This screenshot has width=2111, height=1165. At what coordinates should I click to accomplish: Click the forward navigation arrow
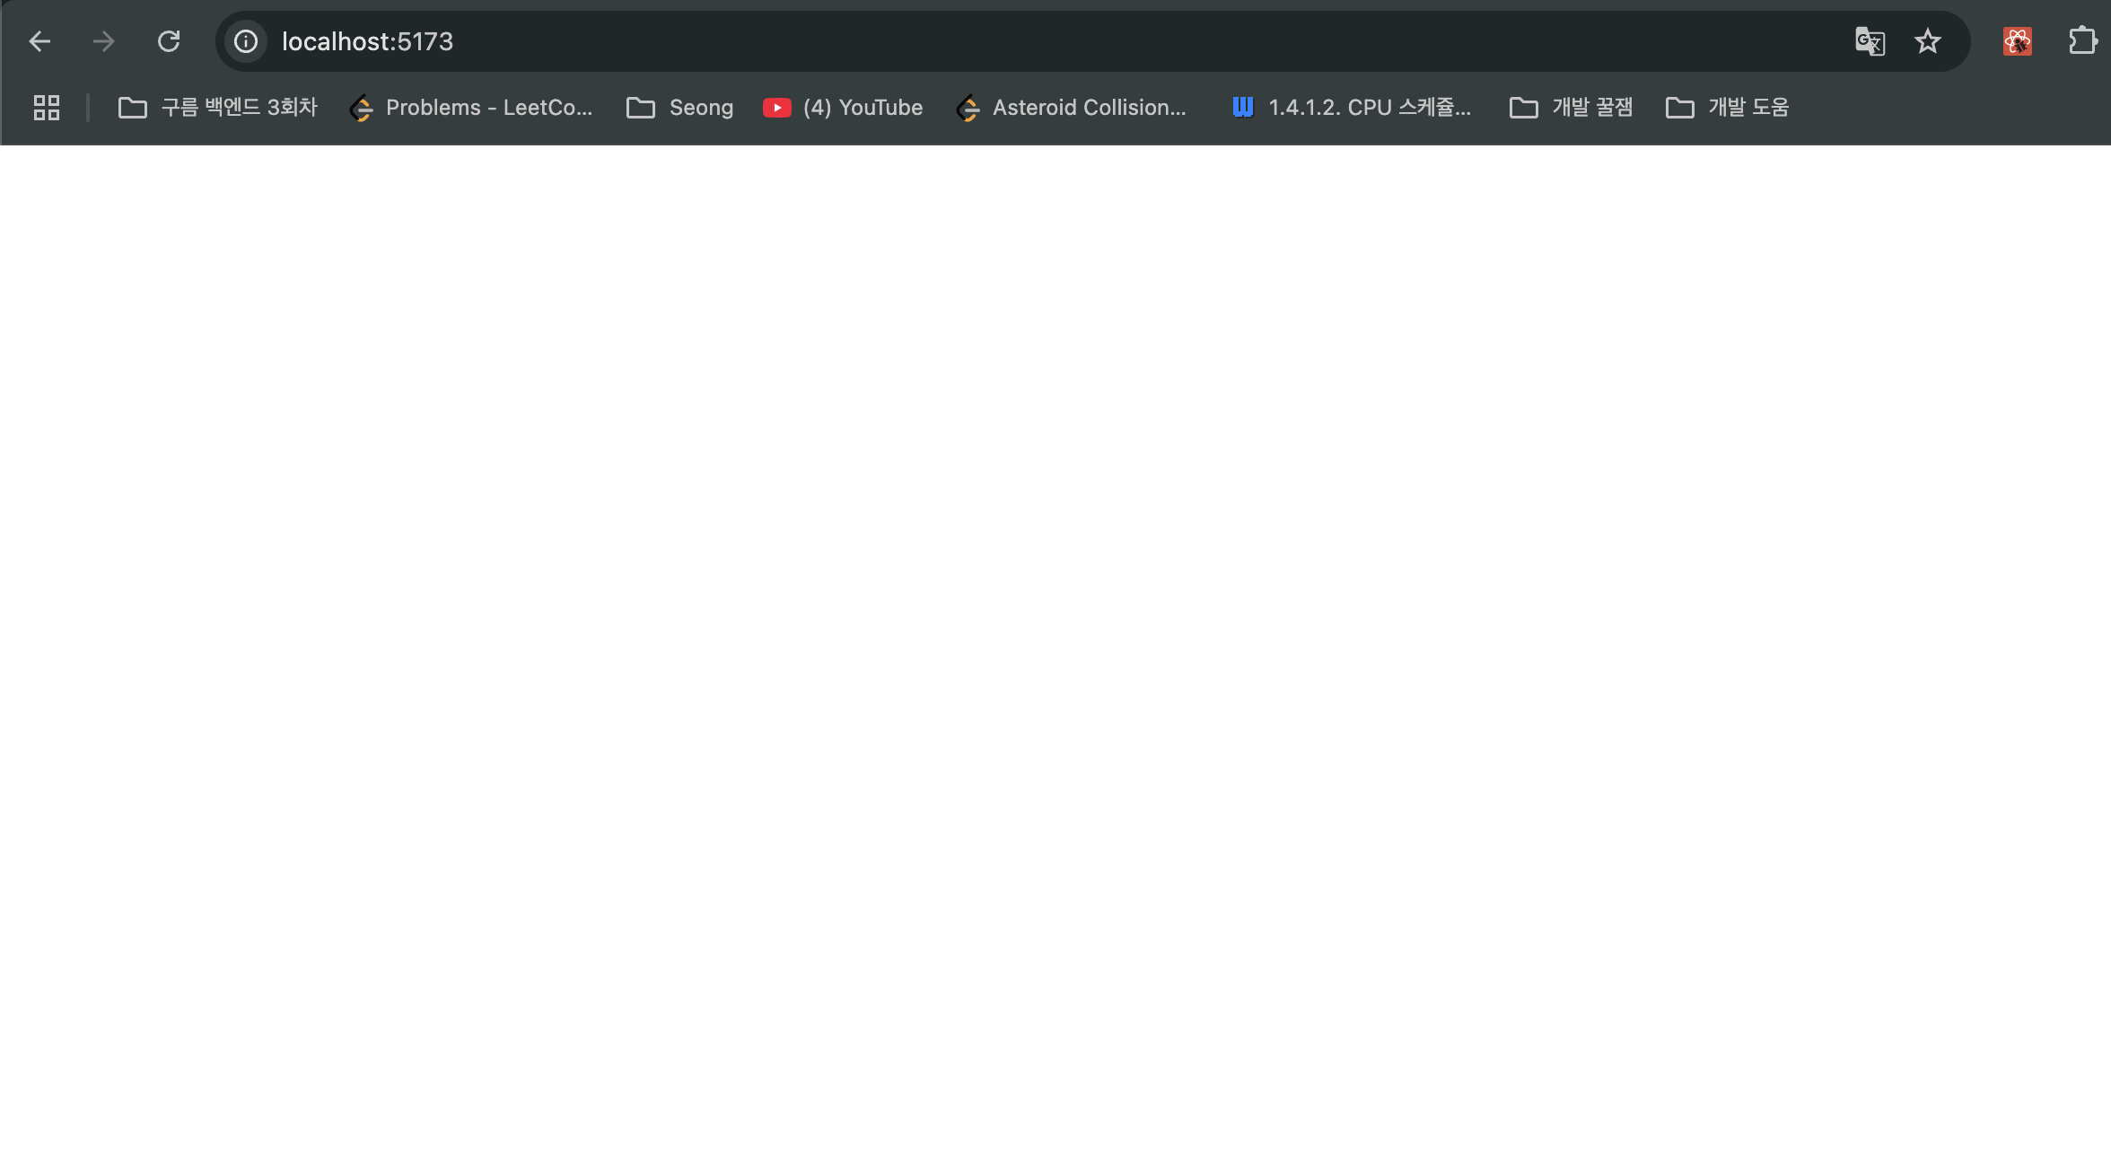click(104, 41)
